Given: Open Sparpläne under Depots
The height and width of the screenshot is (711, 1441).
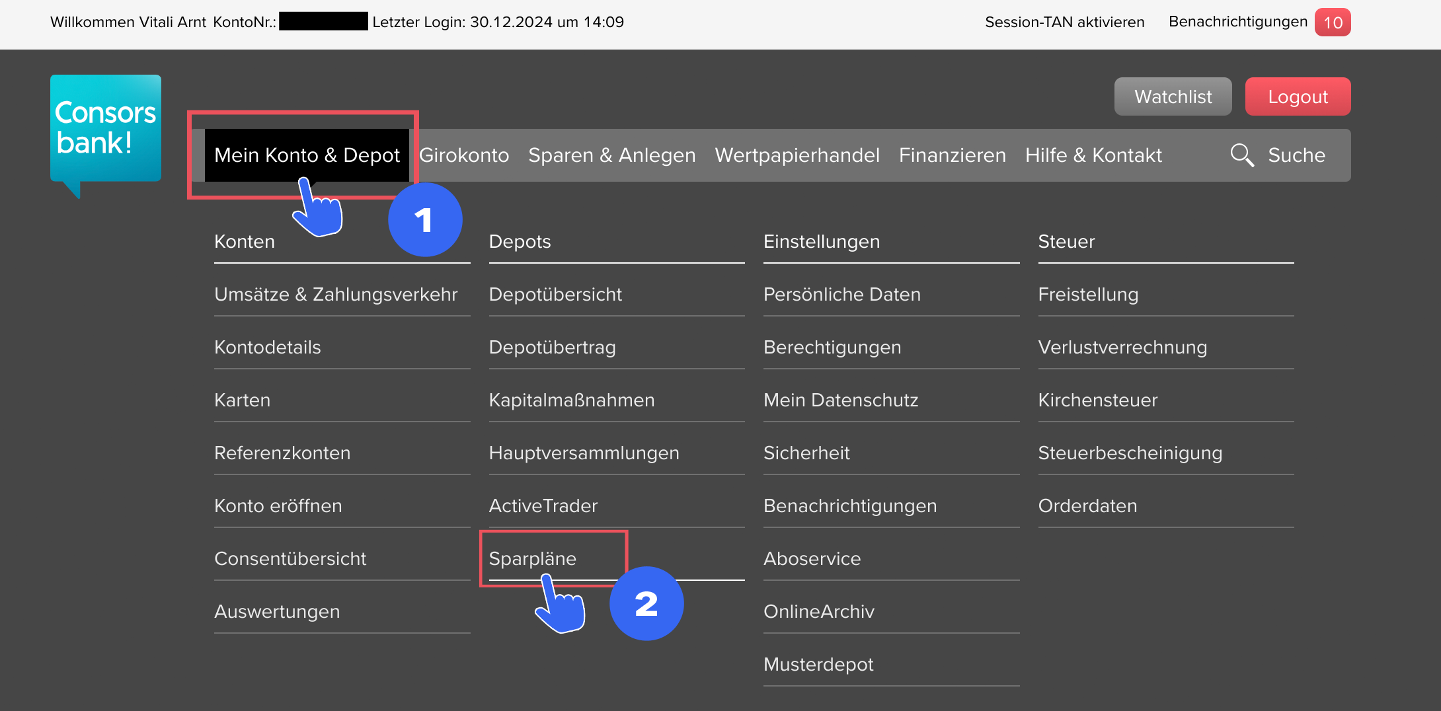Looking at the screenshot, I should [x=532, y=559].
